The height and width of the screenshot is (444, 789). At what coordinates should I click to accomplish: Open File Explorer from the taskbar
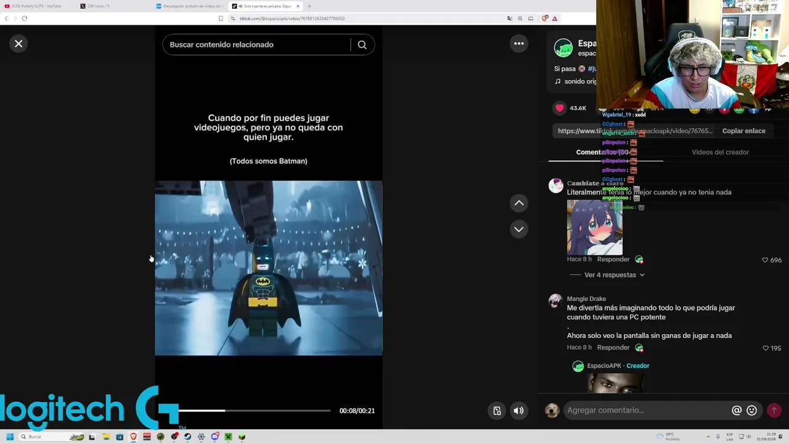106,437
